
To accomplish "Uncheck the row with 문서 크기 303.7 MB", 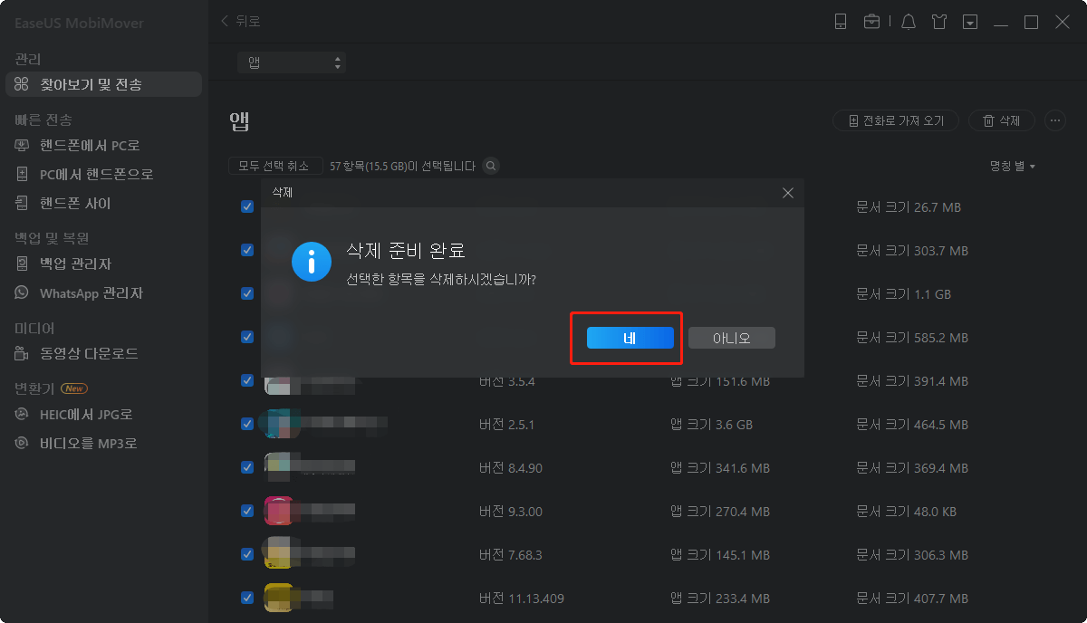I will [x=247, y=250].
